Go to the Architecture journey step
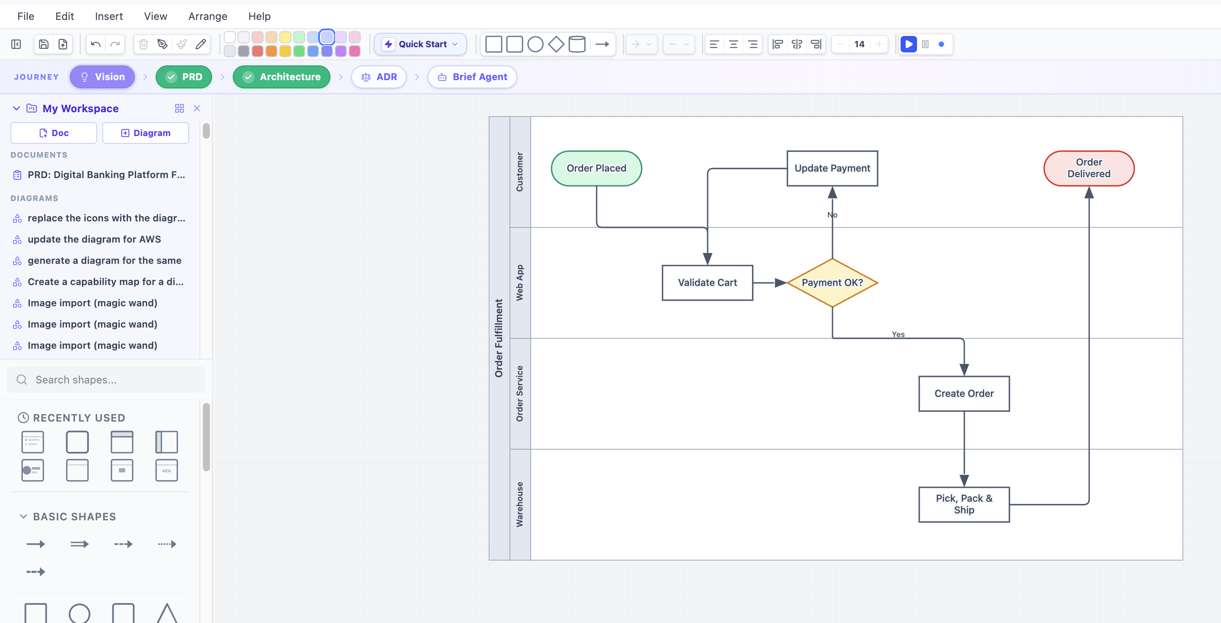The height and width of the screenshot is (623, 1221). (x=281, y=77)
